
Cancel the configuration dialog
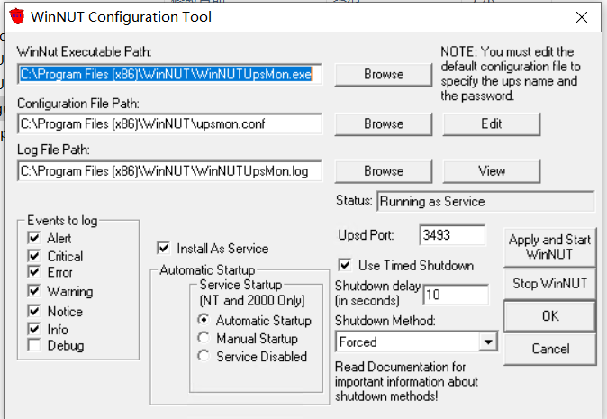(549, 349)
